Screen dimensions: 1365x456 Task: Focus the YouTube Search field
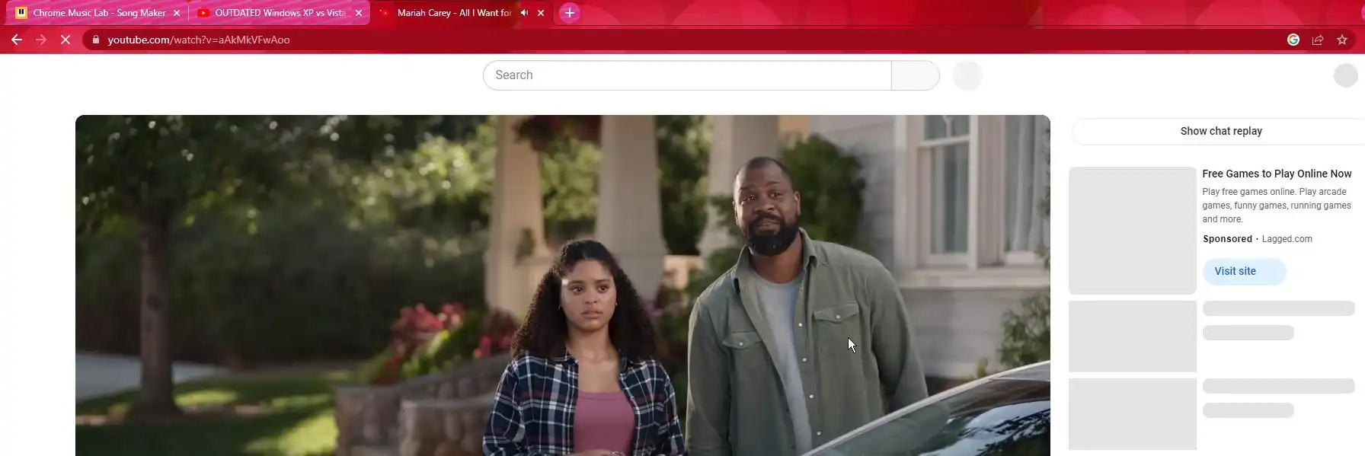pos(687,75)
